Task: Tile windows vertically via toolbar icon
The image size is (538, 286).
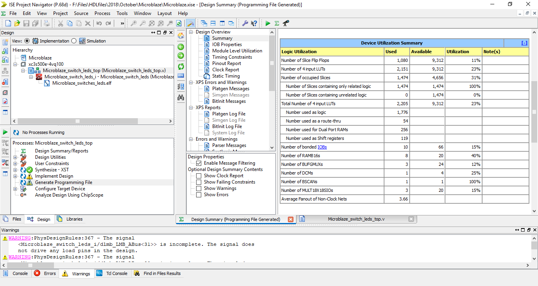Action: pos(222,23)
